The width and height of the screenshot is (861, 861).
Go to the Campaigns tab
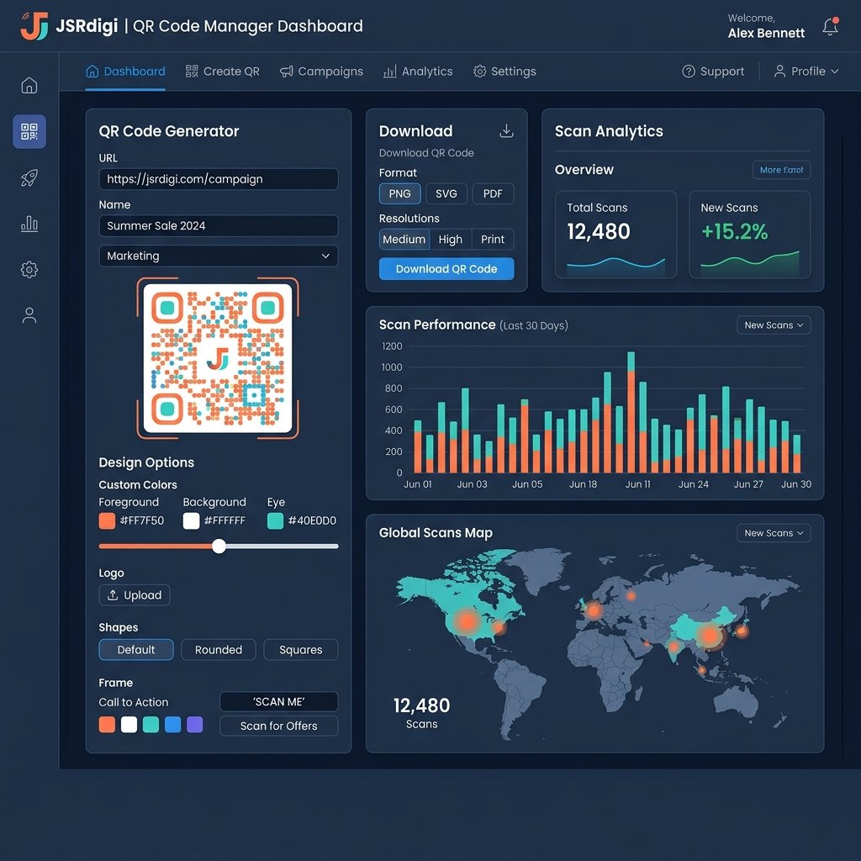321,71
